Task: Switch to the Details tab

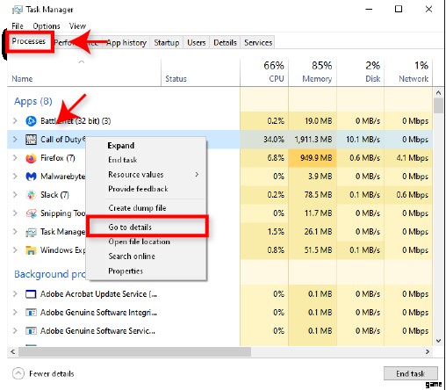Action: coord(225,43)
